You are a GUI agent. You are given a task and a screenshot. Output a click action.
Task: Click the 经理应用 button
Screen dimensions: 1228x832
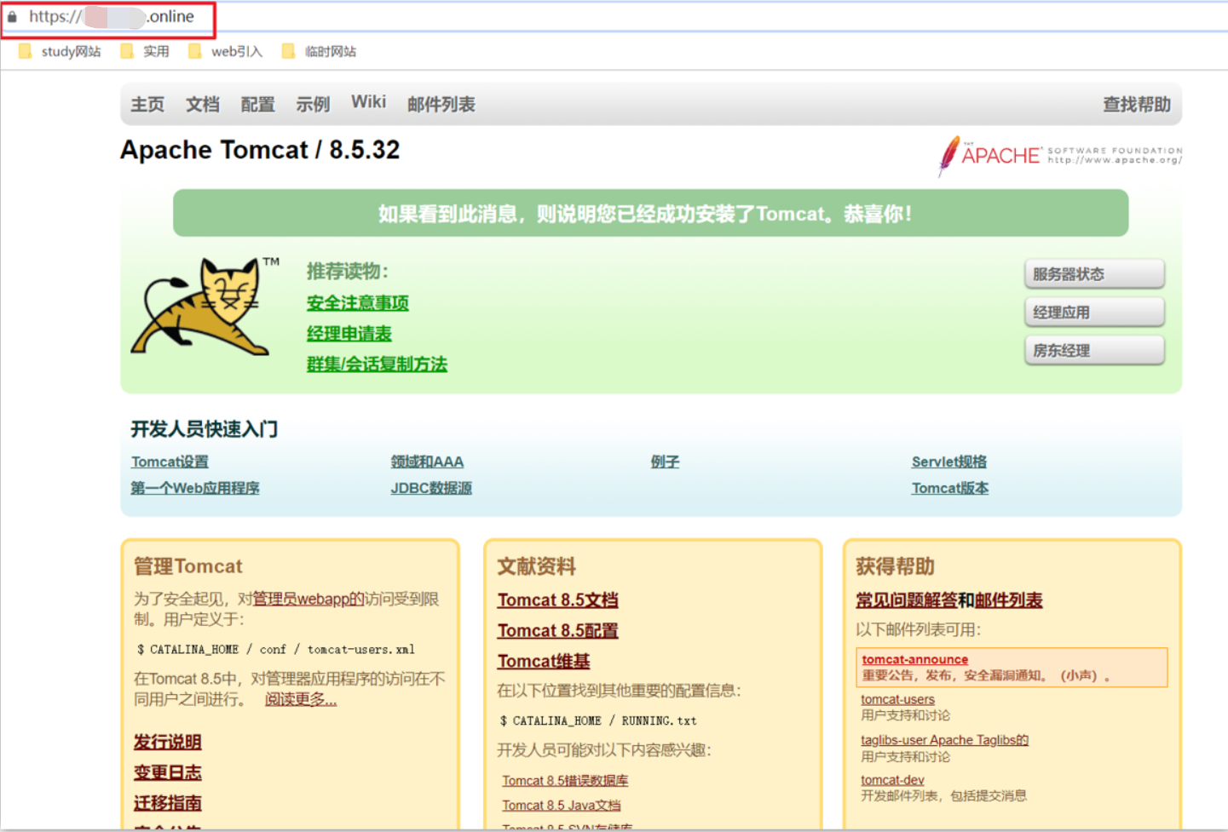pos(1094,313)
